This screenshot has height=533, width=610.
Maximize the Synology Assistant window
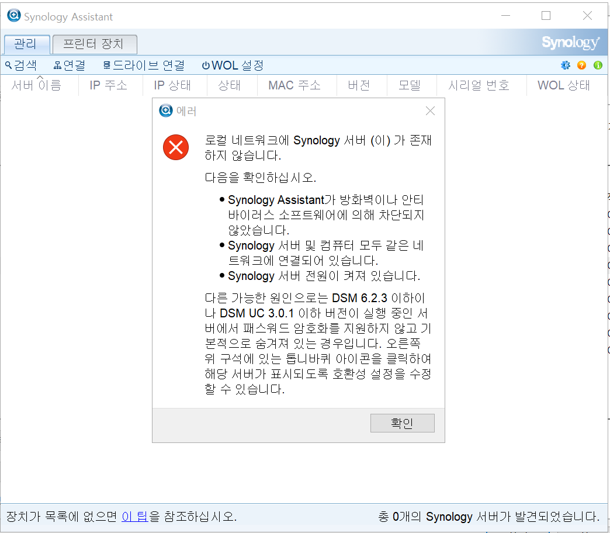(546, 16)
